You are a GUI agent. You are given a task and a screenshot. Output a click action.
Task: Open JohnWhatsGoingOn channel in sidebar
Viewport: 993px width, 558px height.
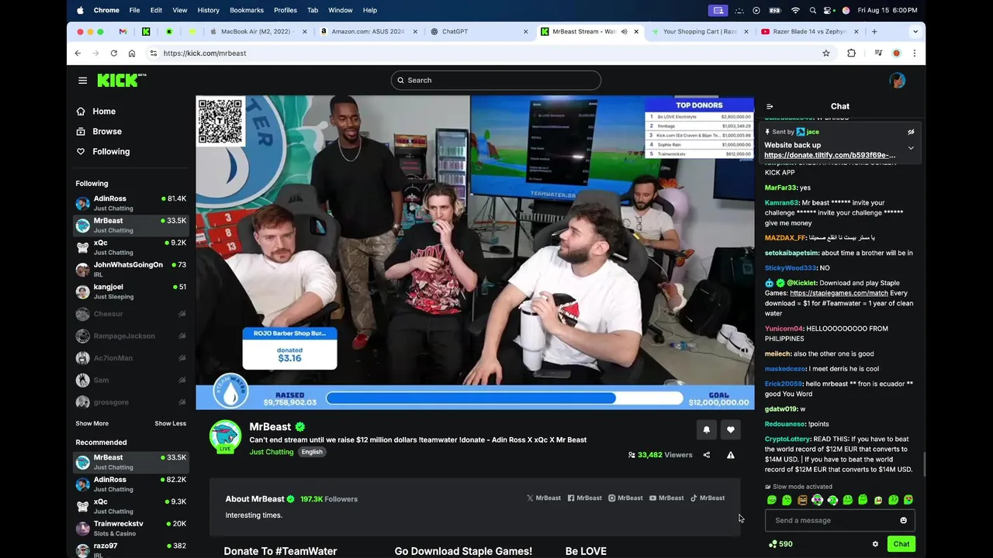(x=131, y=269)
